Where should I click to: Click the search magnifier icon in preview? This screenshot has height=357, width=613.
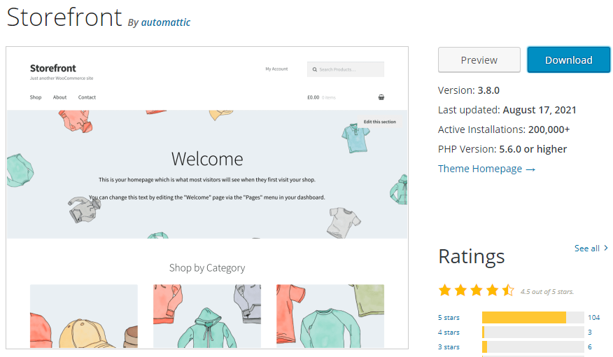(x=314, y=69)
